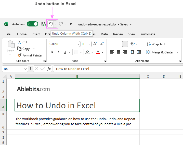Viewport: 183px width, 145px height.
Task: Select cell with Ablebits.com logo
Action: [x=77, y=89]
